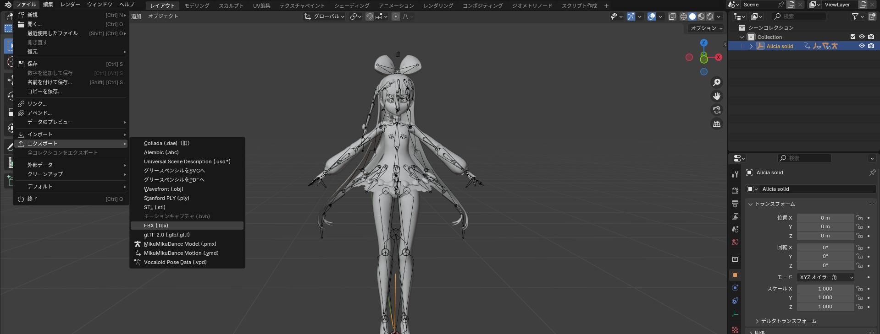Click スケール X value field
Screen dimensions: 880x334
point(825,289)
